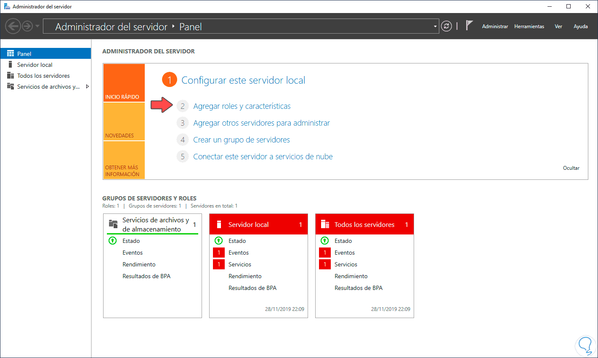Click Agregar roles y características link
The width and height of the screenshot is (598, 358).
coord(242,106)
